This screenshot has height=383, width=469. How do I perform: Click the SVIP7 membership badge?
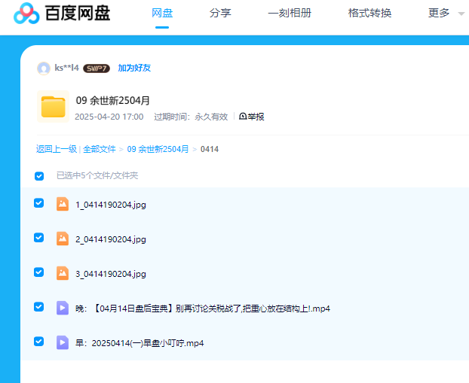point(97,68)
